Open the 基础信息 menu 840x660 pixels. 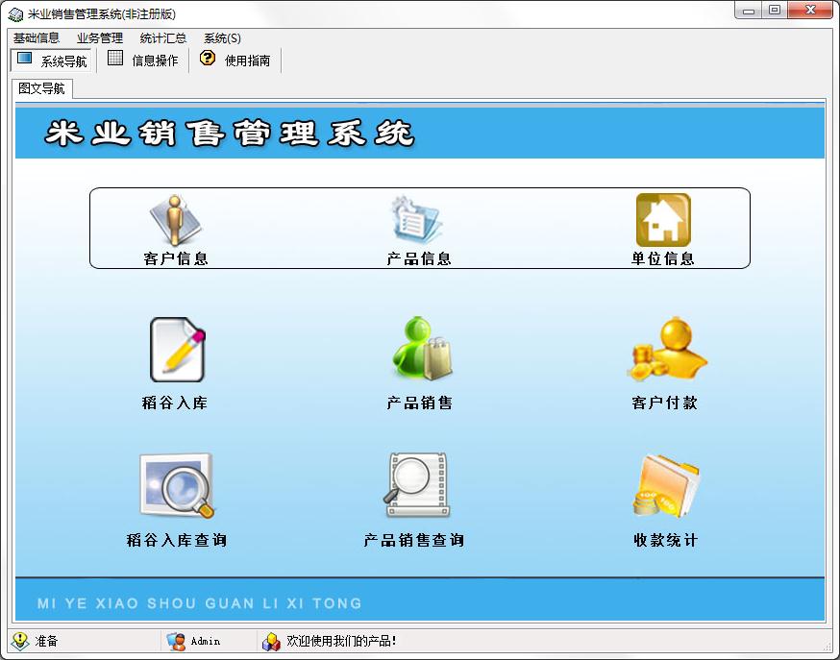pyautogui.click(x=36, y=37)
